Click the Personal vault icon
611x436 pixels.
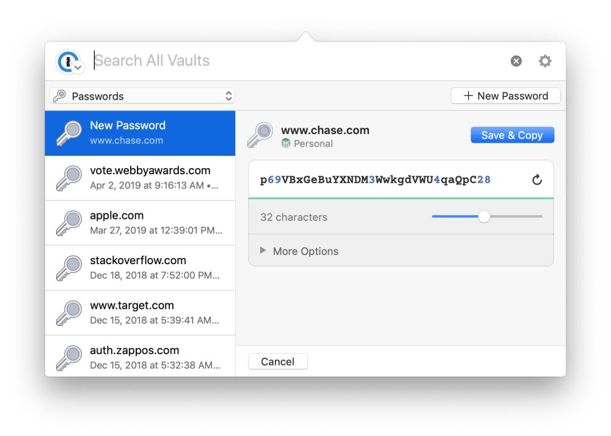coord(286,144)
